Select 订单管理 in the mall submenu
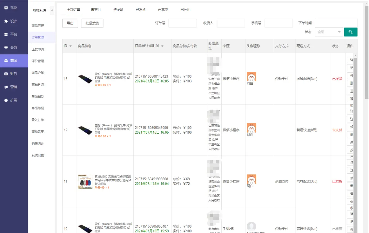Viewport: 369px width, 233px height. coord(38,38)
